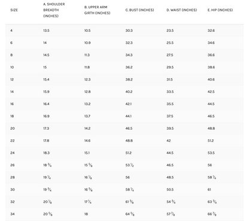The height and width of the screenshot is (221, 249).
Task: Click the D. Waist (Inches) header
Action: [x=181, y=10]
